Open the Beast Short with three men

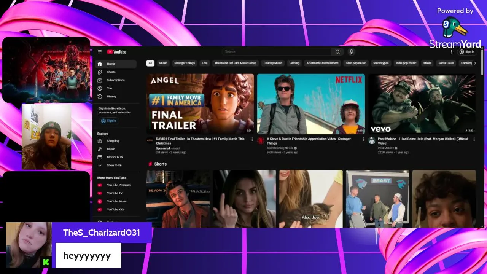click(377, 199)
